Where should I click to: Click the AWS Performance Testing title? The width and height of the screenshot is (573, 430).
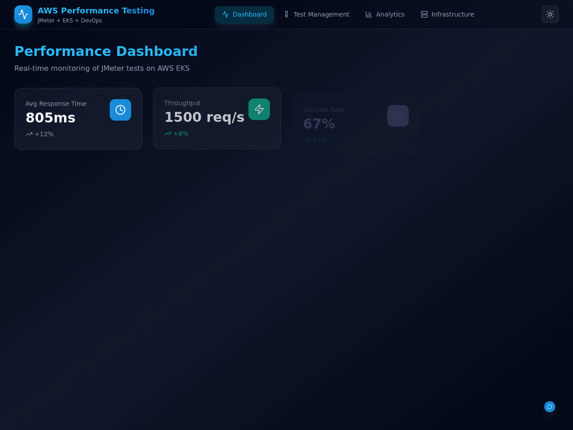click(x=96, y=11)
